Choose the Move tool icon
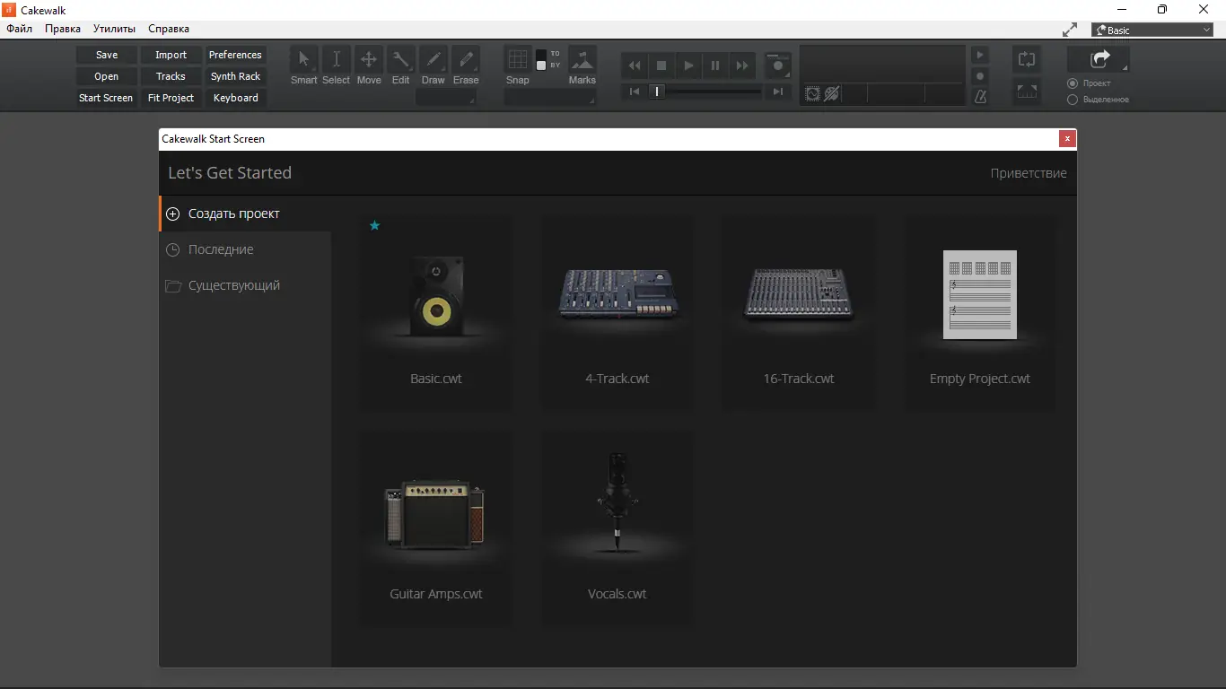This screenshot has height=689, width=1226. 368,60
